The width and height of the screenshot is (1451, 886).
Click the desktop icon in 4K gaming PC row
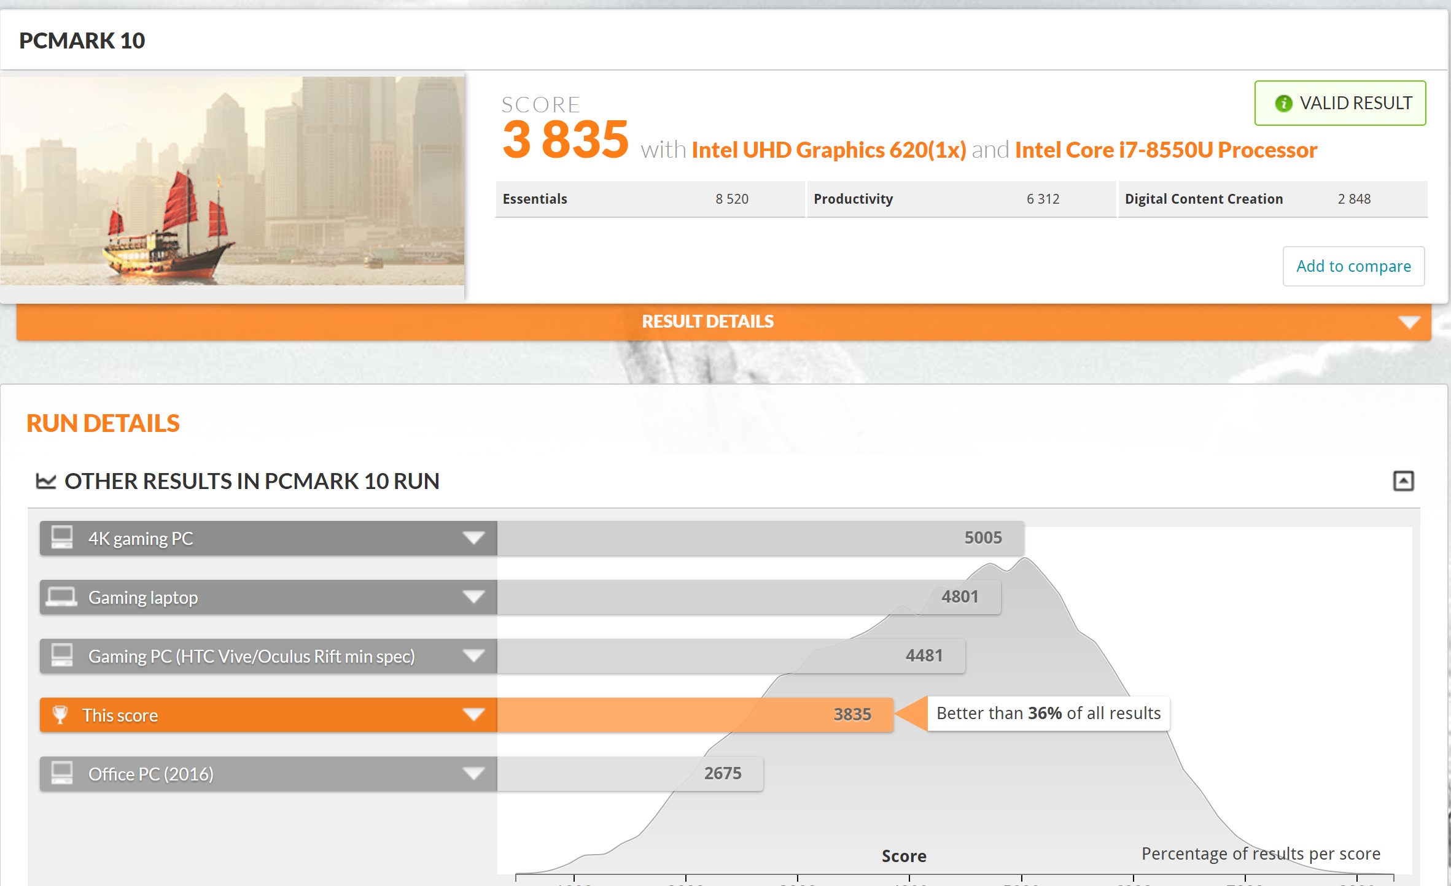click(62, 537)
